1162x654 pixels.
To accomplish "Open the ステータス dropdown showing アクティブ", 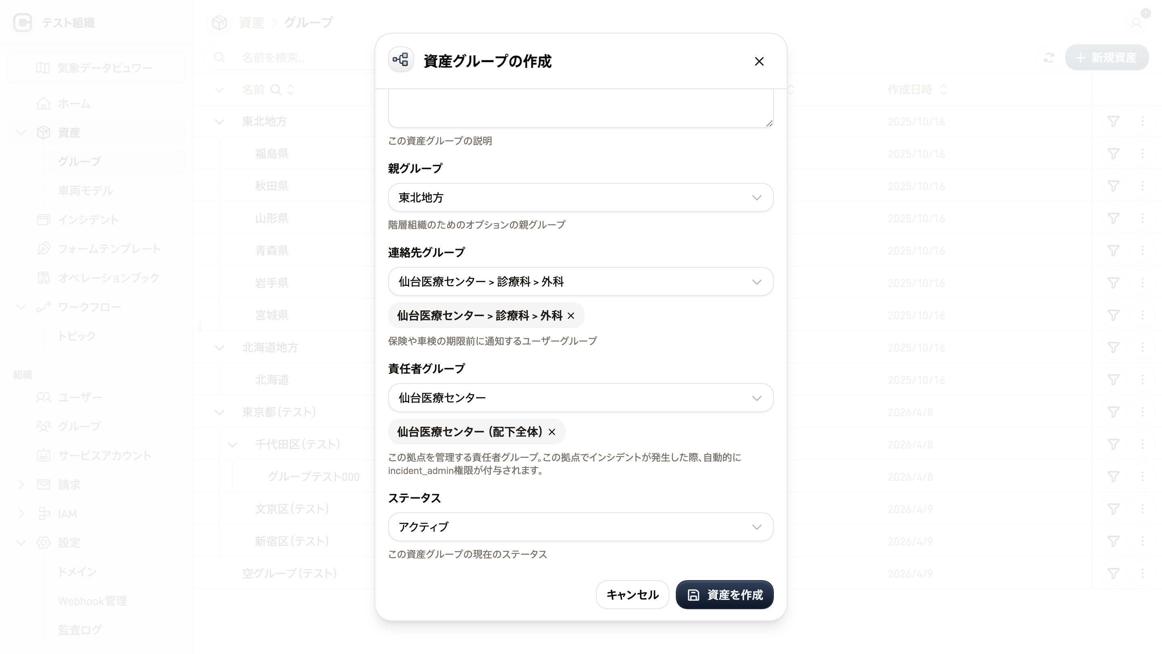I will (x=581, y=527).
